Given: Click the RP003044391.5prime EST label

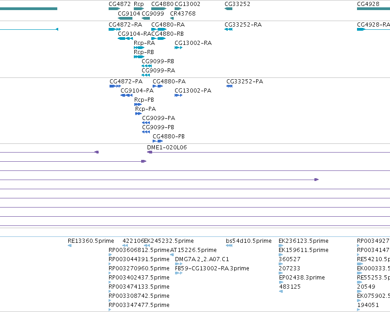Looking at the screenshot, I should 139,259.
